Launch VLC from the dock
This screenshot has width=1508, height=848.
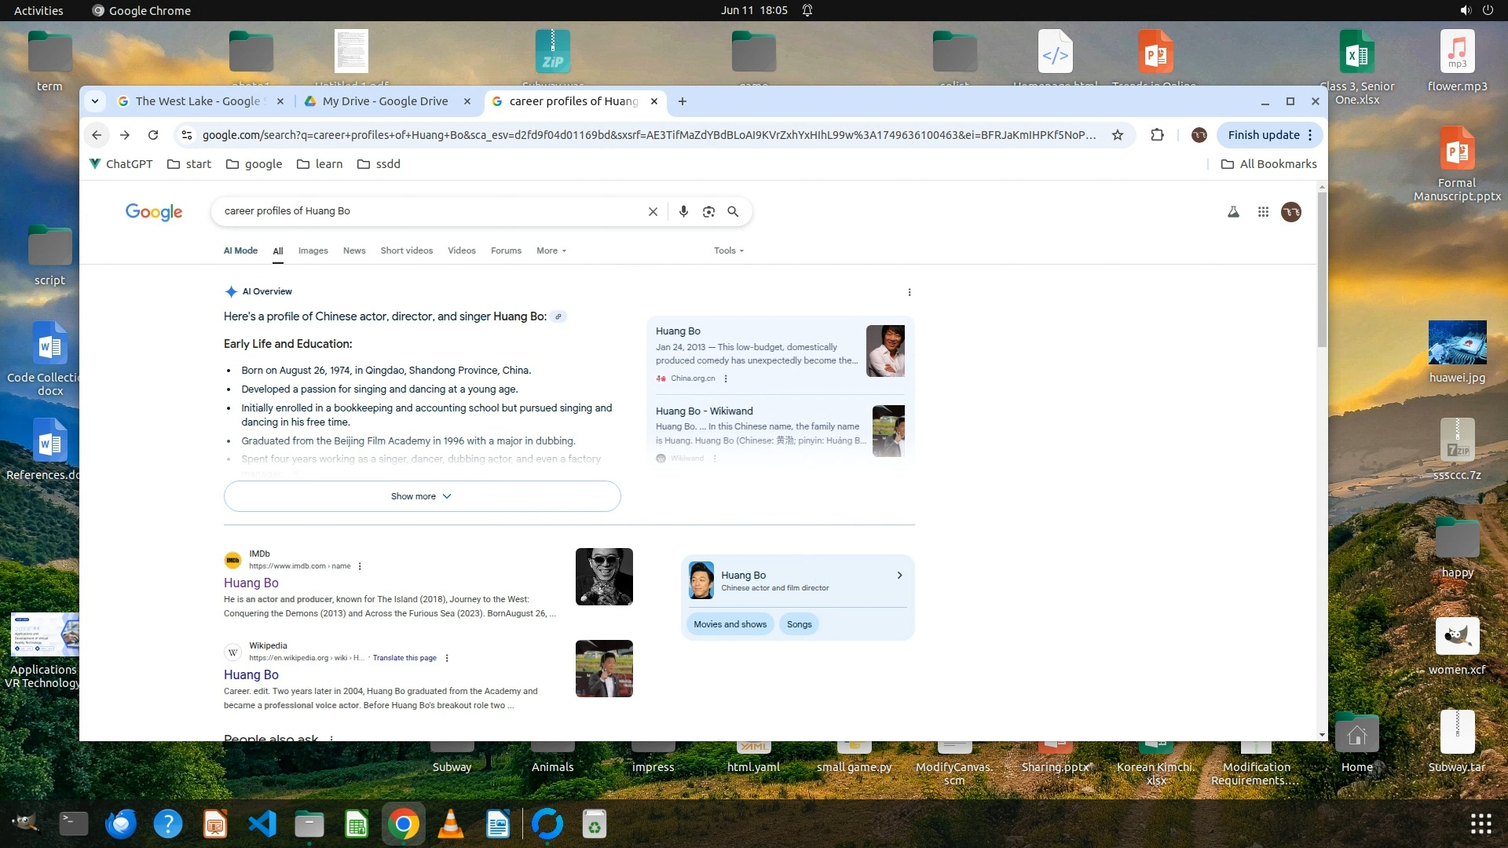(x=450, y=824)
